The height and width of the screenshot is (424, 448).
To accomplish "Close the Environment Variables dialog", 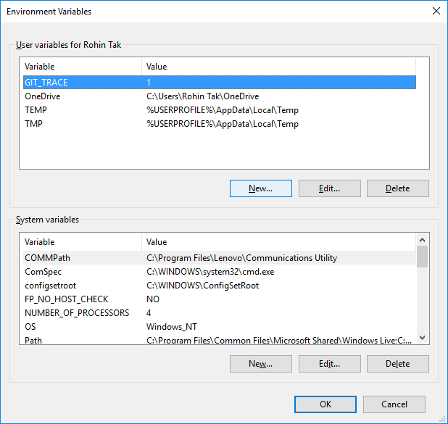I will 436,11.
